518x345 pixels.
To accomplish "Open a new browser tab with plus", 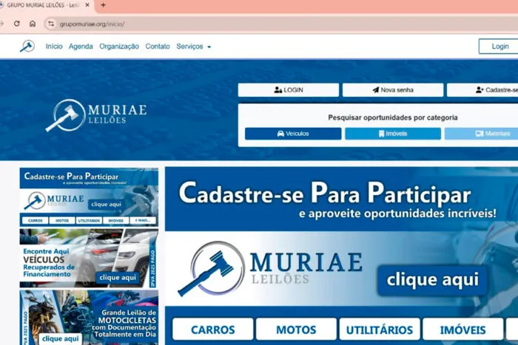I will pyautogui.click(x=103, y=5).
